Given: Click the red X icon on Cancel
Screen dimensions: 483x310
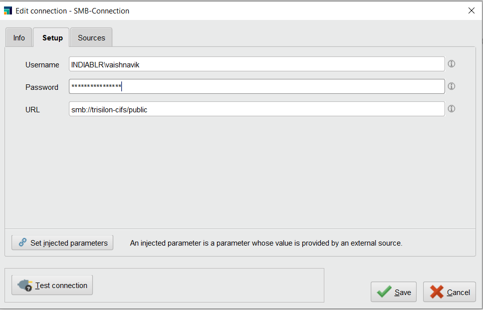Looking at the screenshot, I should [x=435, y=292].
